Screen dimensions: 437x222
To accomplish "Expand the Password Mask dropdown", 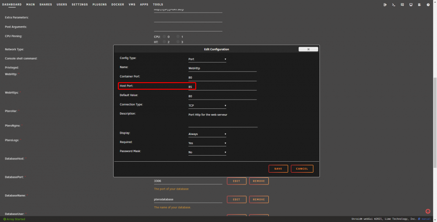I will pyautogui.click(x=207, y=153).
